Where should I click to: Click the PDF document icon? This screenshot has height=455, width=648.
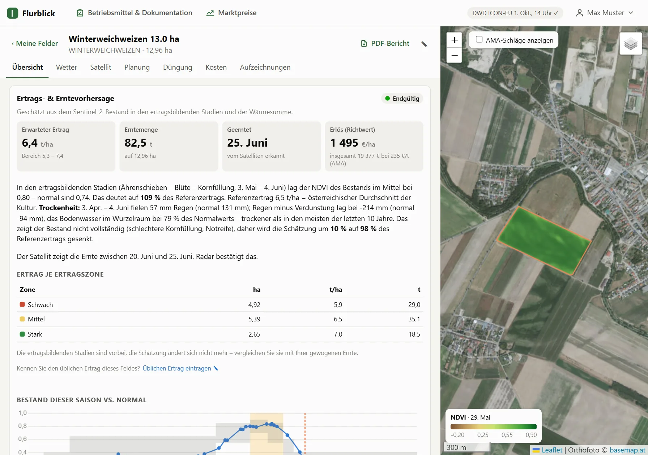[x=364, y=44]
